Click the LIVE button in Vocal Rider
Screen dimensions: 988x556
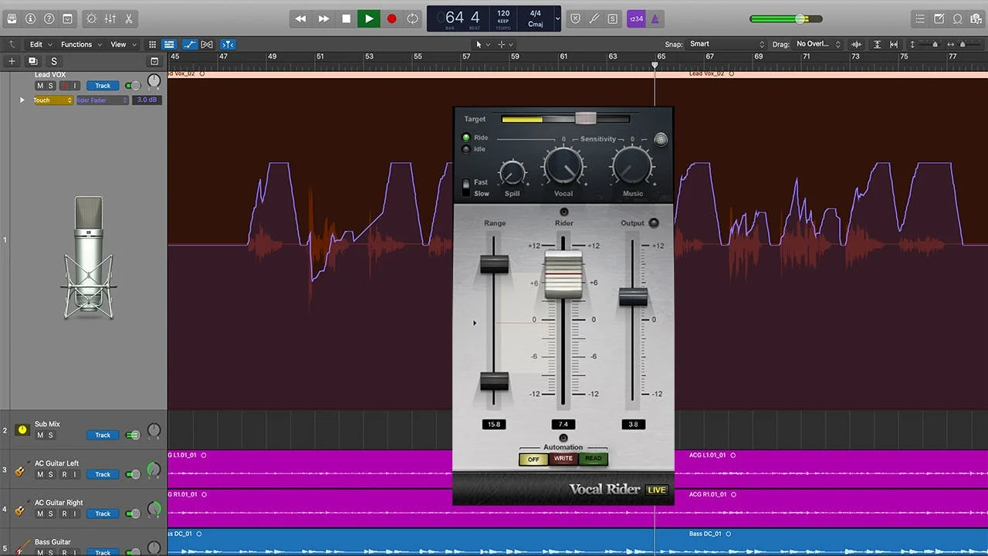(656, 490)
